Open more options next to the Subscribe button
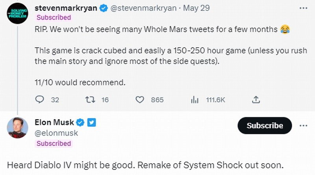 303,125
